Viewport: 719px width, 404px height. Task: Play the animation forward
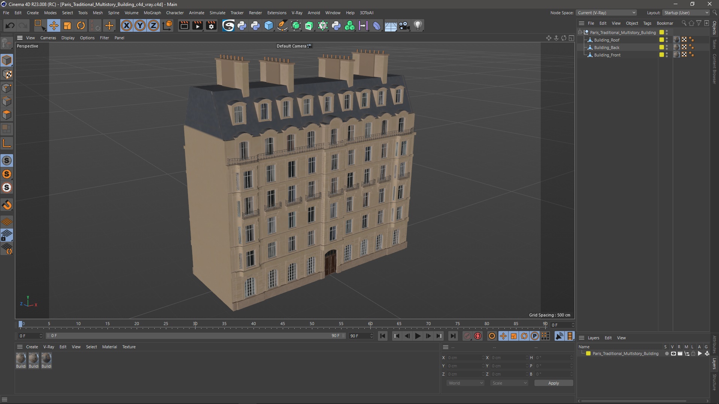[x=418, y=336]
